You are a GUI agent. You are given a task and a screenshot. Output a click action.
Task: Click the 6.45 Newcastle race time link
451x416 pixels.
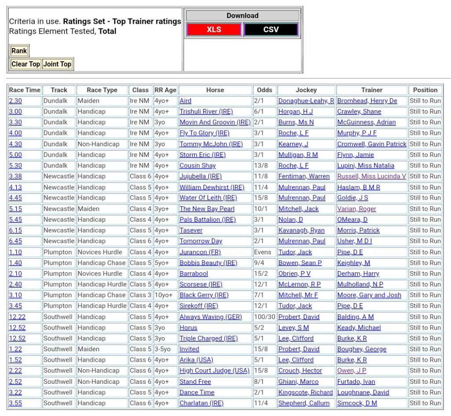[15, 241]
